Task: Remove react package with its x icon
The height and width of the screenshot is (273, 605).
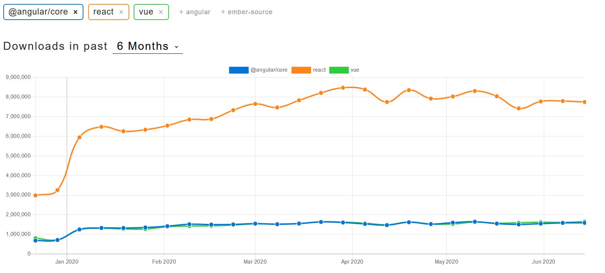Action: click(x=121, y=12)
